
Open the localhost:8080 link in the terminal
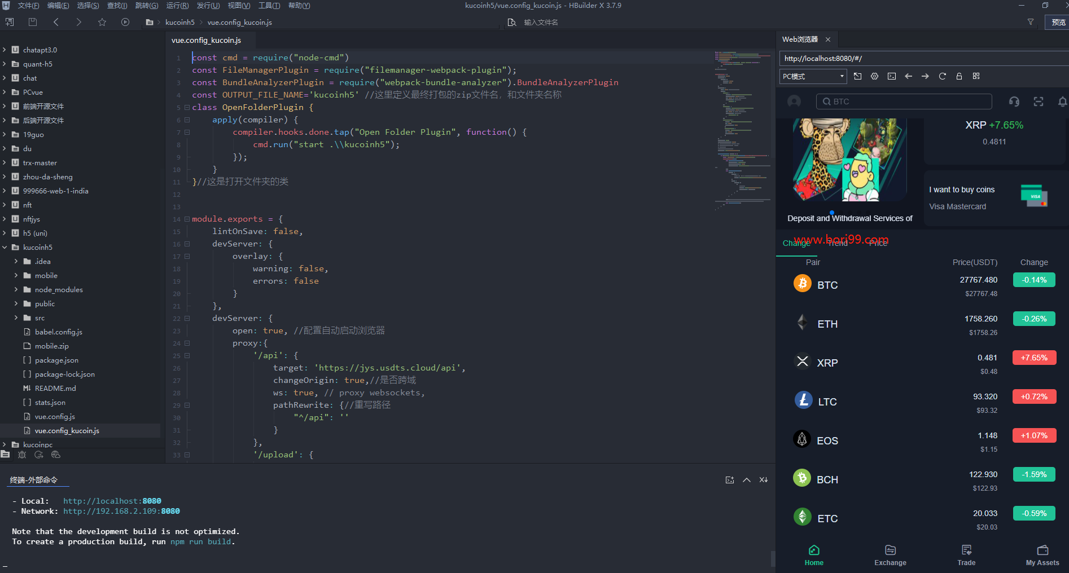(112, 501)
